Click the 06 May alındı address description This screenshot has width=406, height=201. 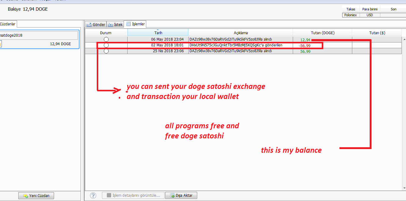click(230, 39)
